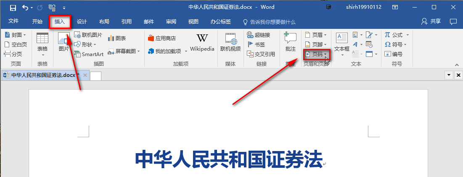Viewport: 463px width, 177px height.
Task: Insert online pictures with 联机图片
Action: coord(88,35)
